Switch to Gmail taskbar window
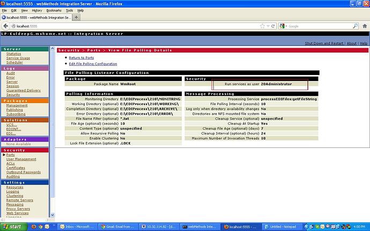 (x=117, y=227)
